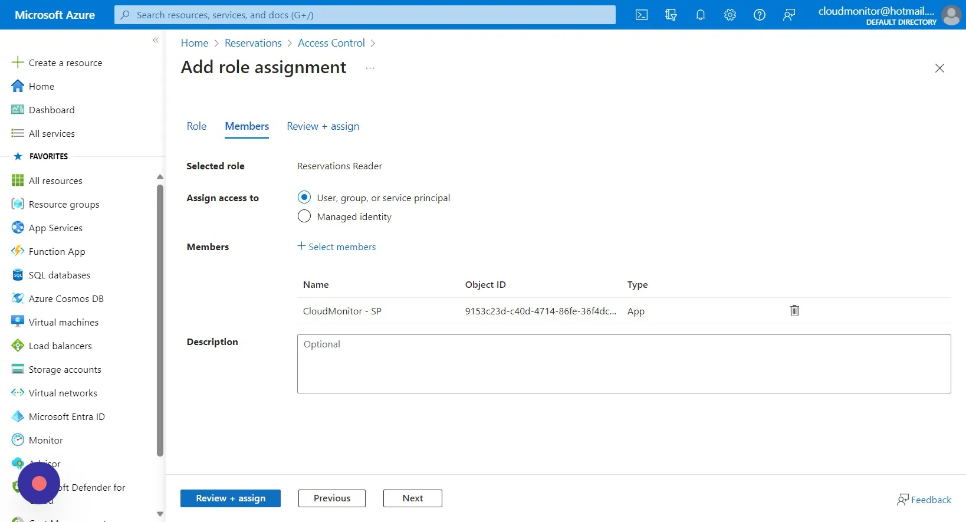Click the Function App lightning icon

pyautogui.click(x=18, y=251)
